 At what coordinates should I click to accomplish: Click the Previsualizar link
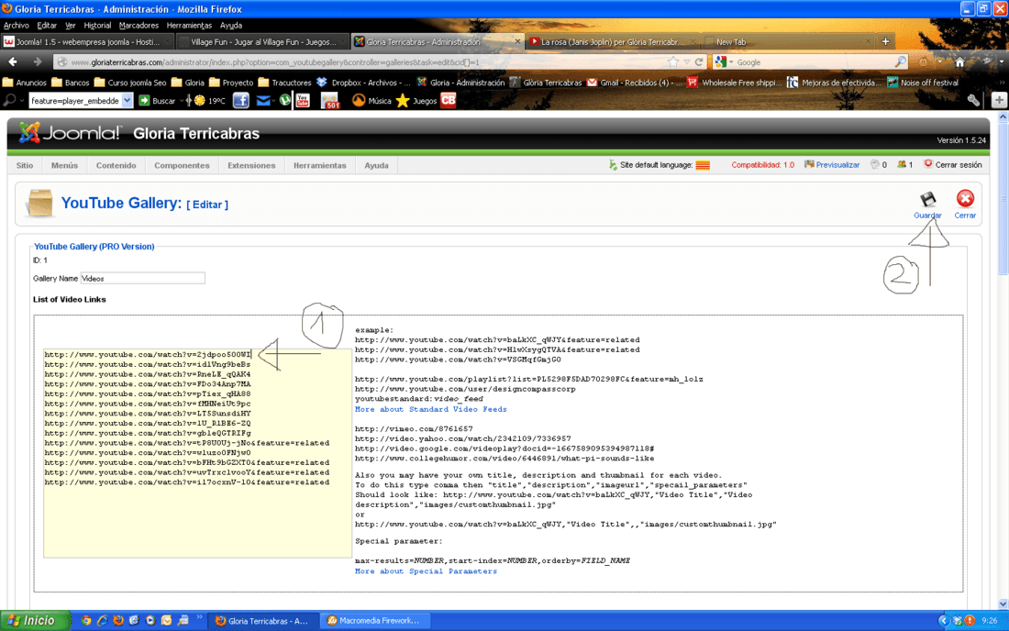click(x=837, y=165)
